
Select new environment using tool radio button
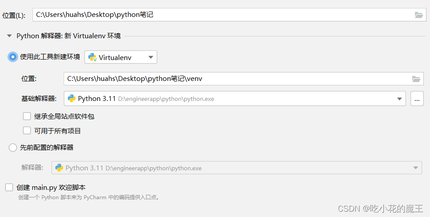(12, 57)
